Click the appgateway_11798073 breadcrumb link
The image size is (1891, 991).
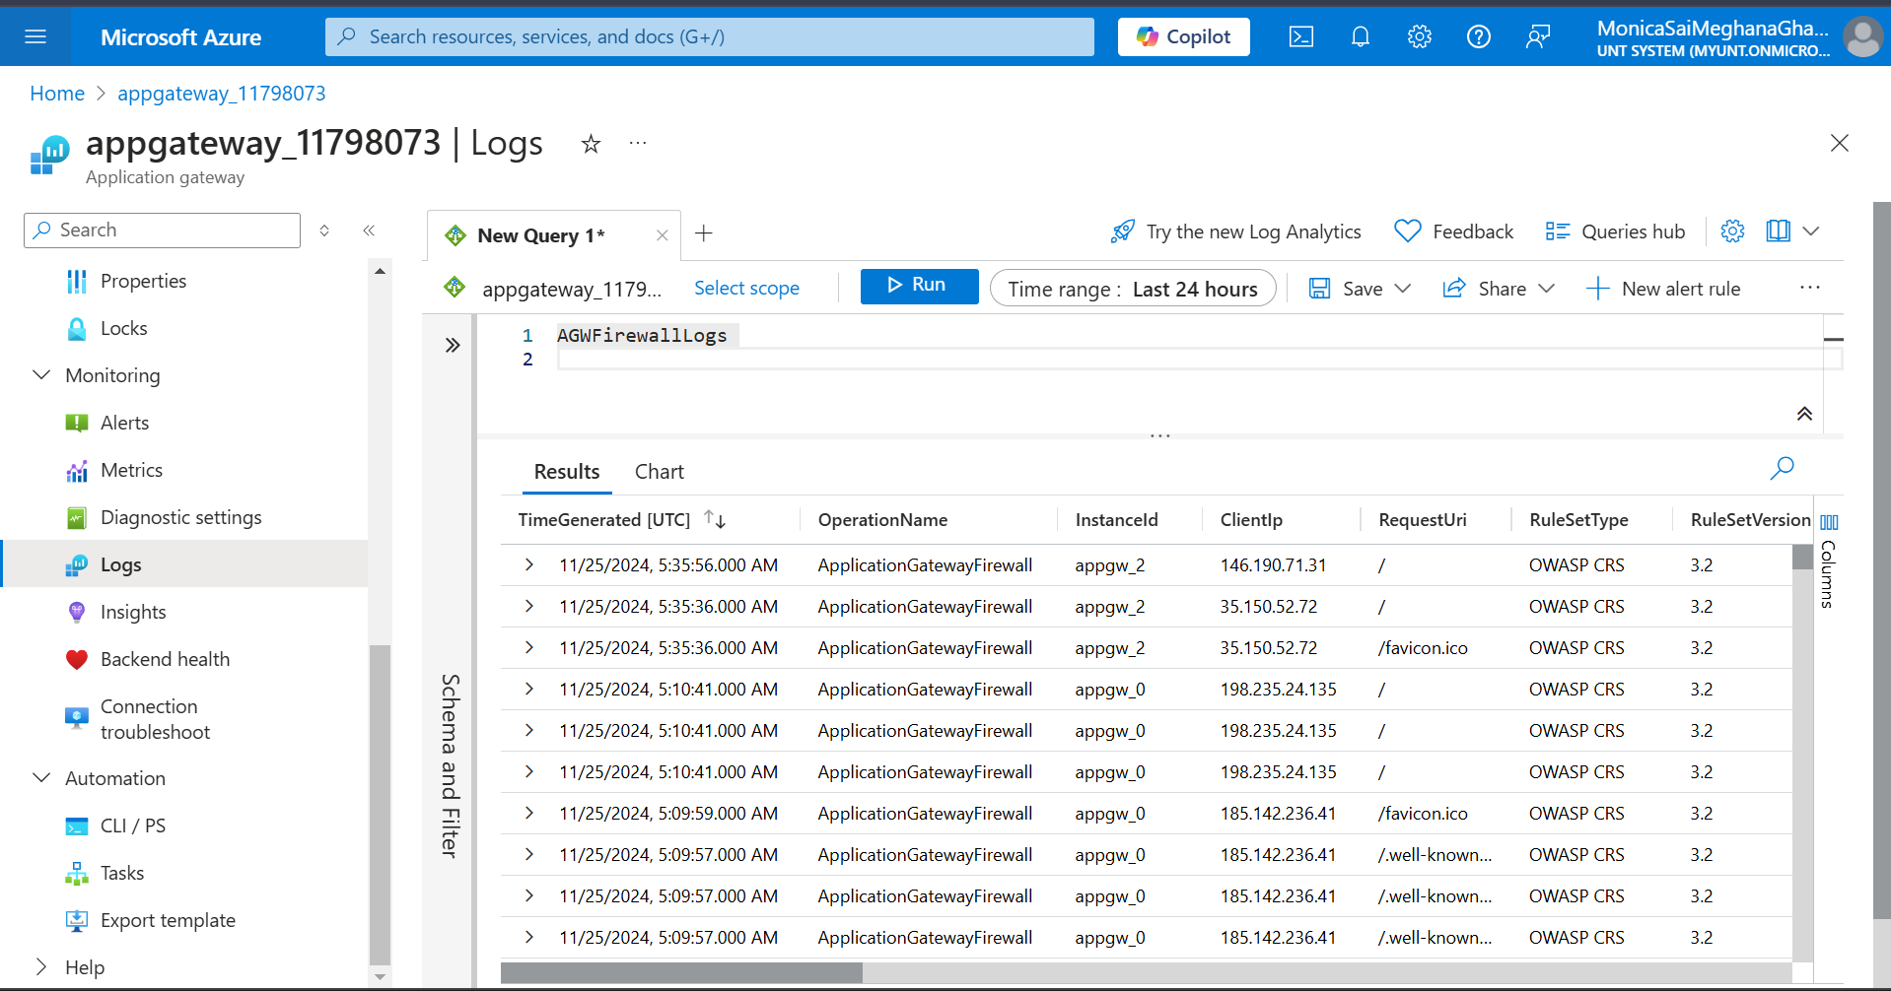pos(222,94)
